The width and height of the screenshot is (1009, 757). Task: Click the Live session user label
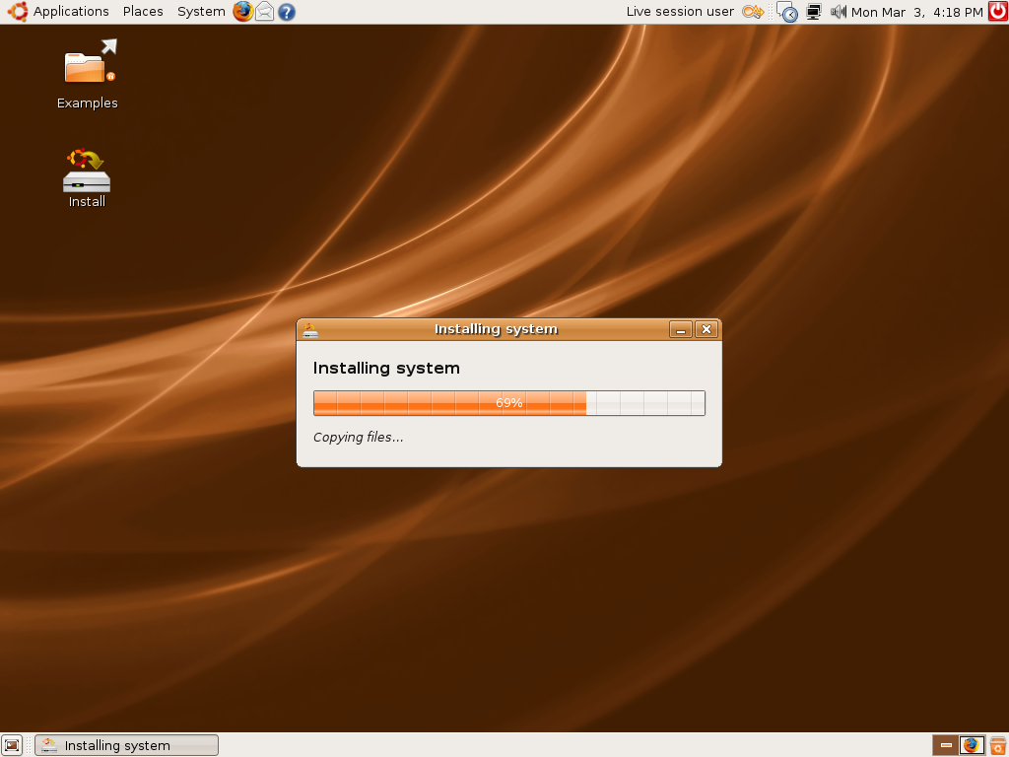tap(680, 12)
